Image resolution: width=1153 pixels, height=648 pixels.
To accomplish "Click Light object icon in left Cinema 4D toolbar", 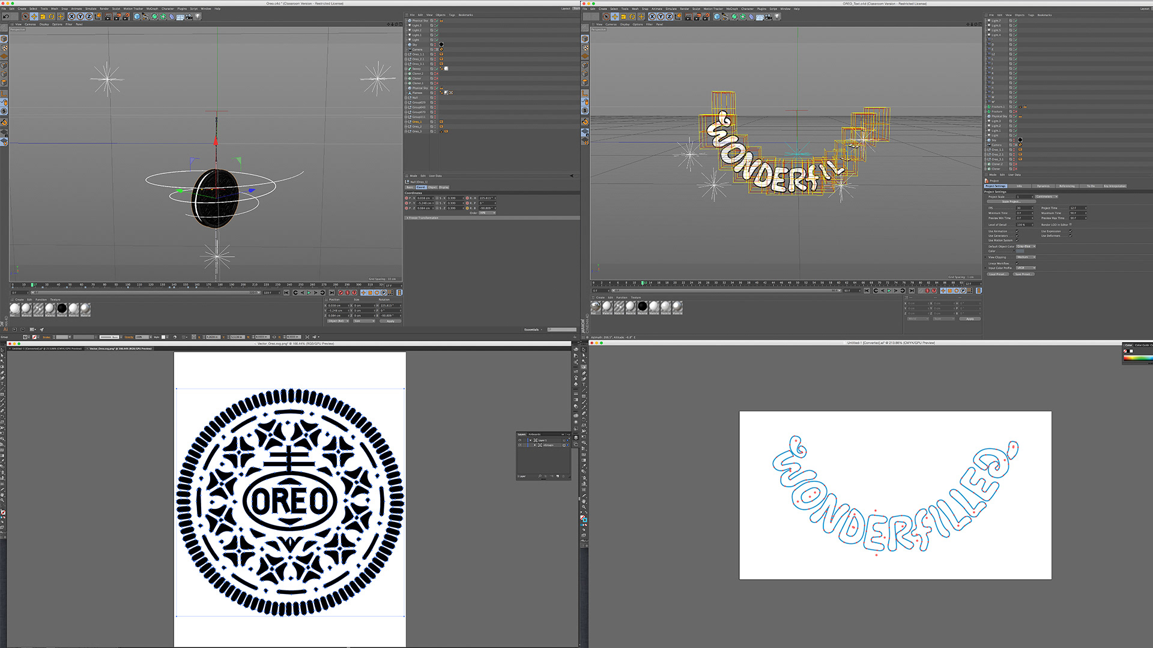I will coord(198,16).
